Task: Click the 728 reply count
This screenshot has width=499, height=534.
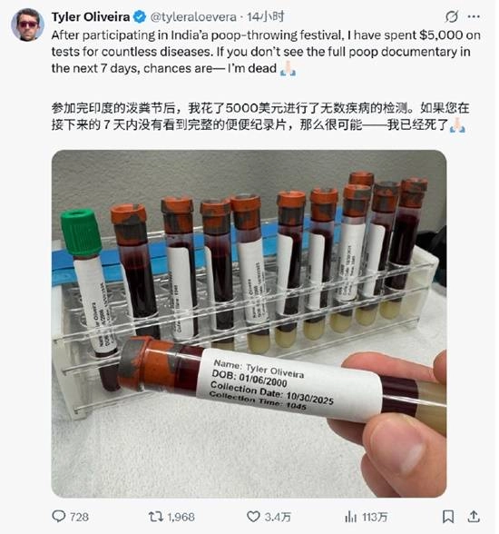Action: [79, 517]
